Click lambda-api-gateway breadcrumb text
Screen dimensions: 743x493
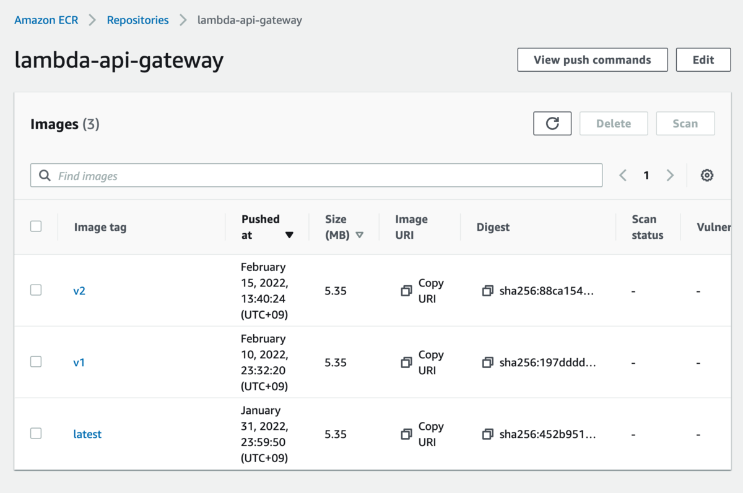click(x=250, y=20)
